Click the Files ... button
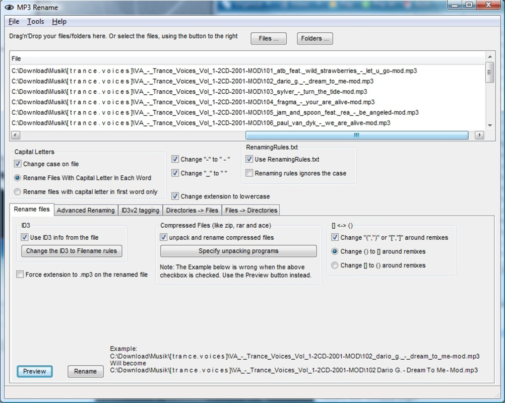The width and height of the screenshot is (505, 403). coord(269,38)
